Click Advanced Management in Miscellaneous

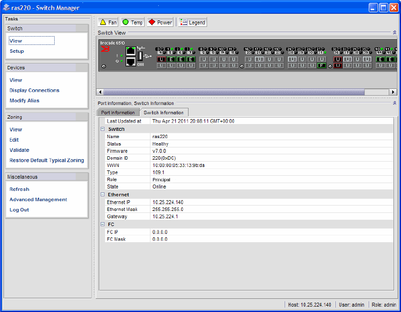point(38,200)
